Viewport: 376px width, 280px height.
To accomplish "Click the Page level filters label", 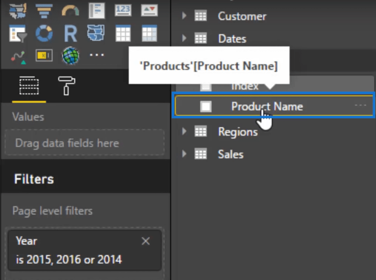I will (52, 211).
